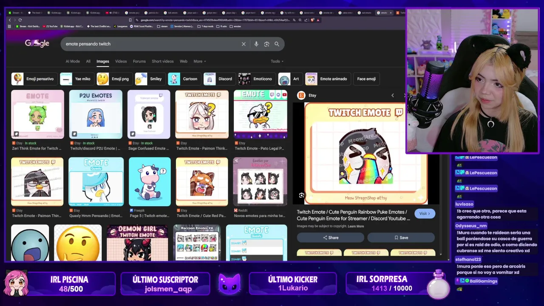The image size is (544, 306).
Task: Start voice search with microphone icon
Action: (x=256, y=44)
